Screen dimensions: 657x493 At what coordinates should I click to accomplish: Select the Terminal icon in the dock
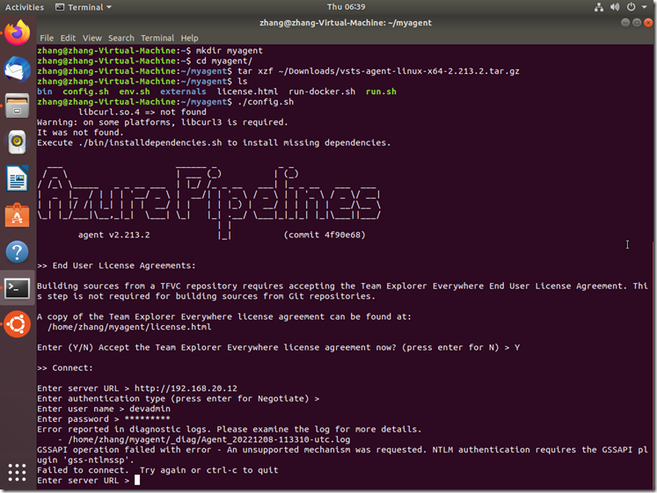[x=18, y=288]
